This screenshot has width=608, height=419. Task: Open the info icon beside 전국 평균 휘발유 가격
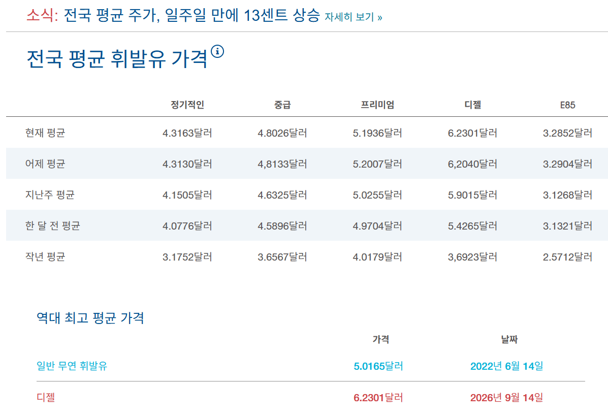pos(217,51)
